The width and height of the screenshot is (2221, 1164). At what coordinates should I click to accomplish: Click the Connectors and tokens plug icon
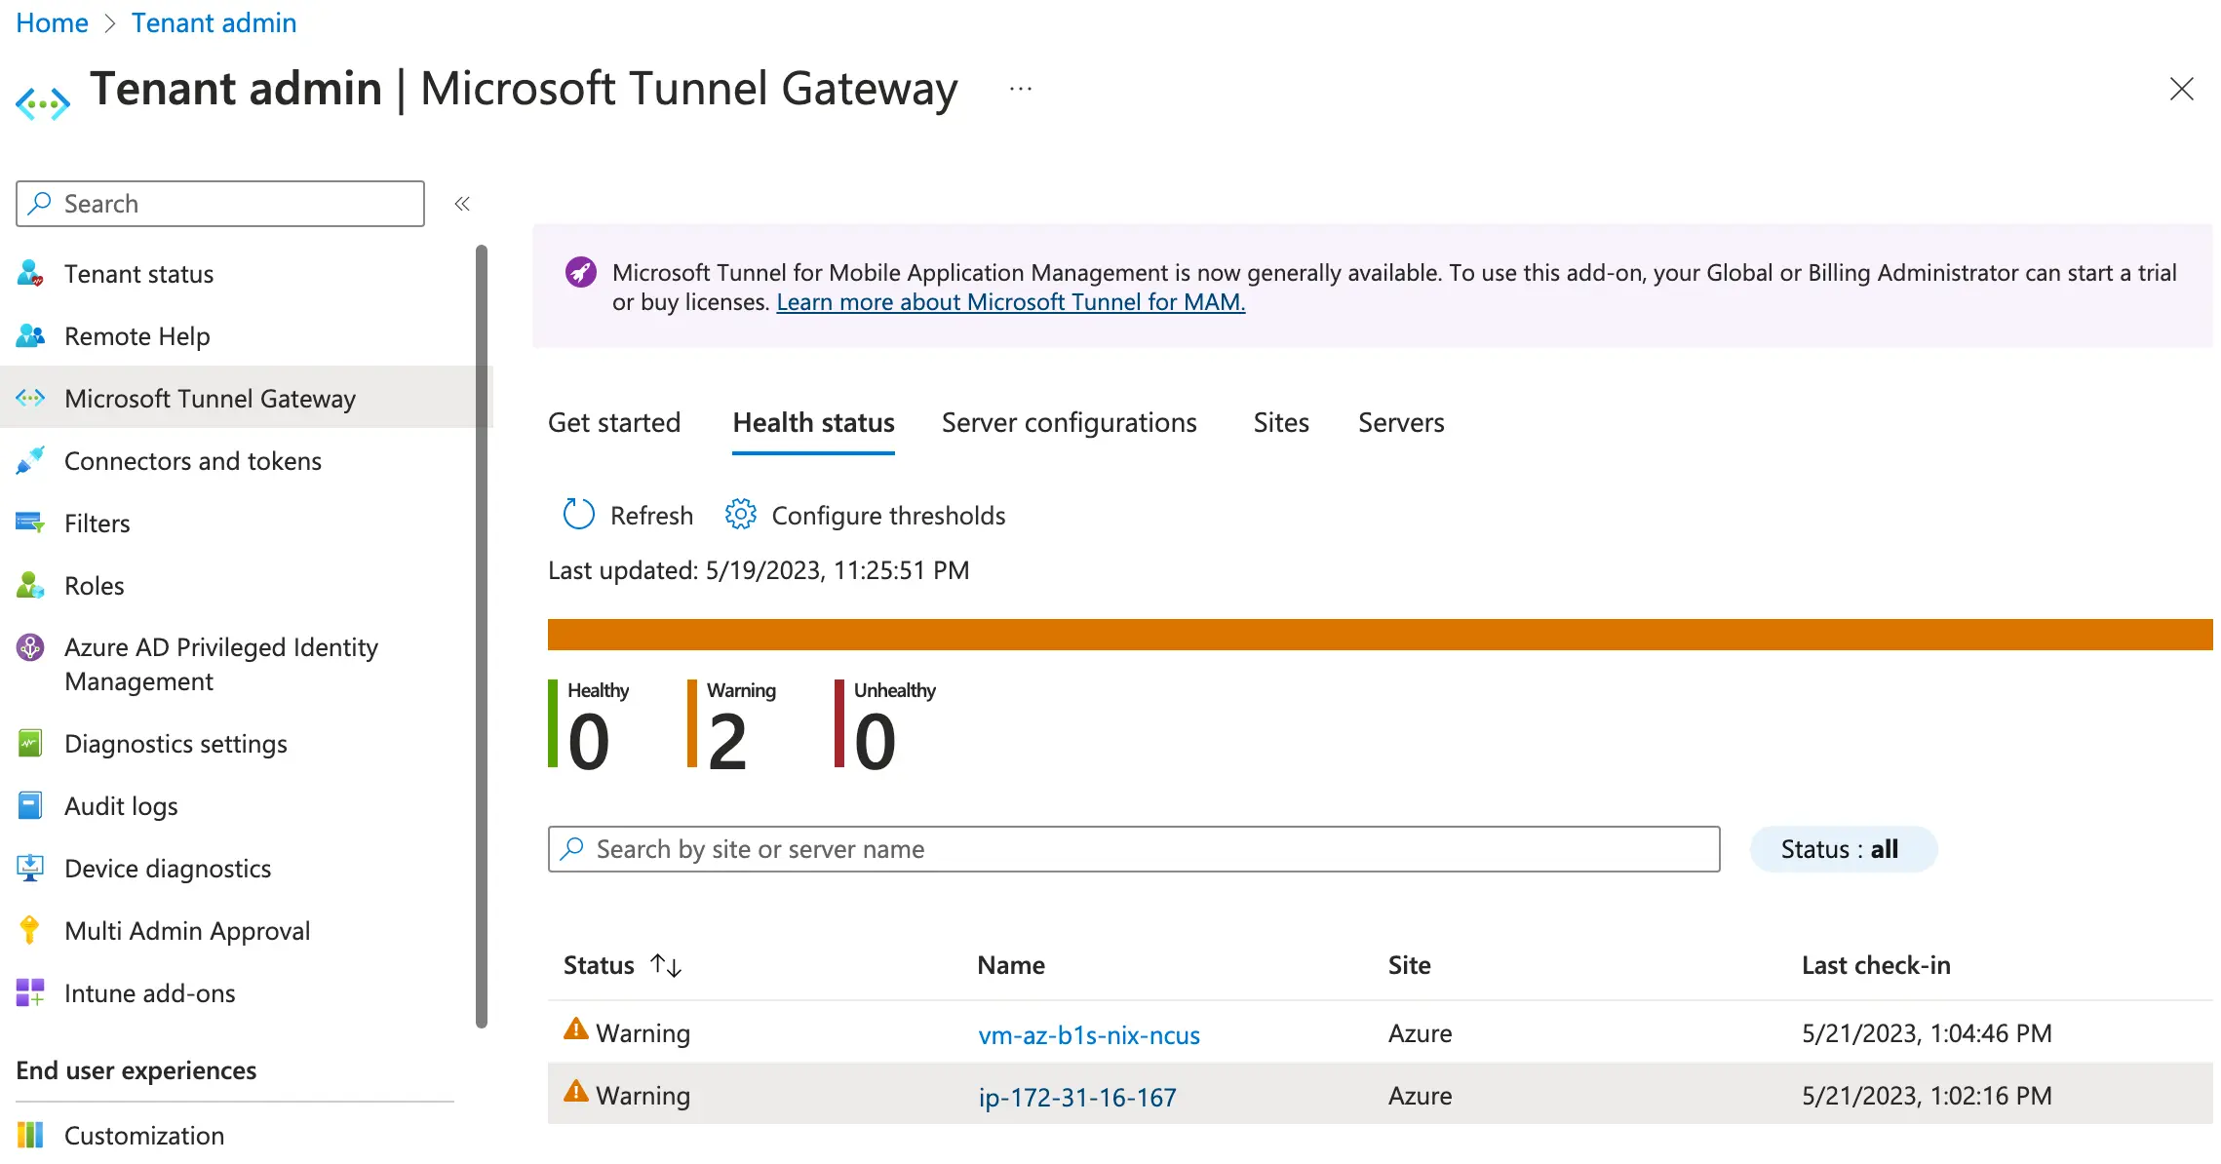click(x=30, y=461)
